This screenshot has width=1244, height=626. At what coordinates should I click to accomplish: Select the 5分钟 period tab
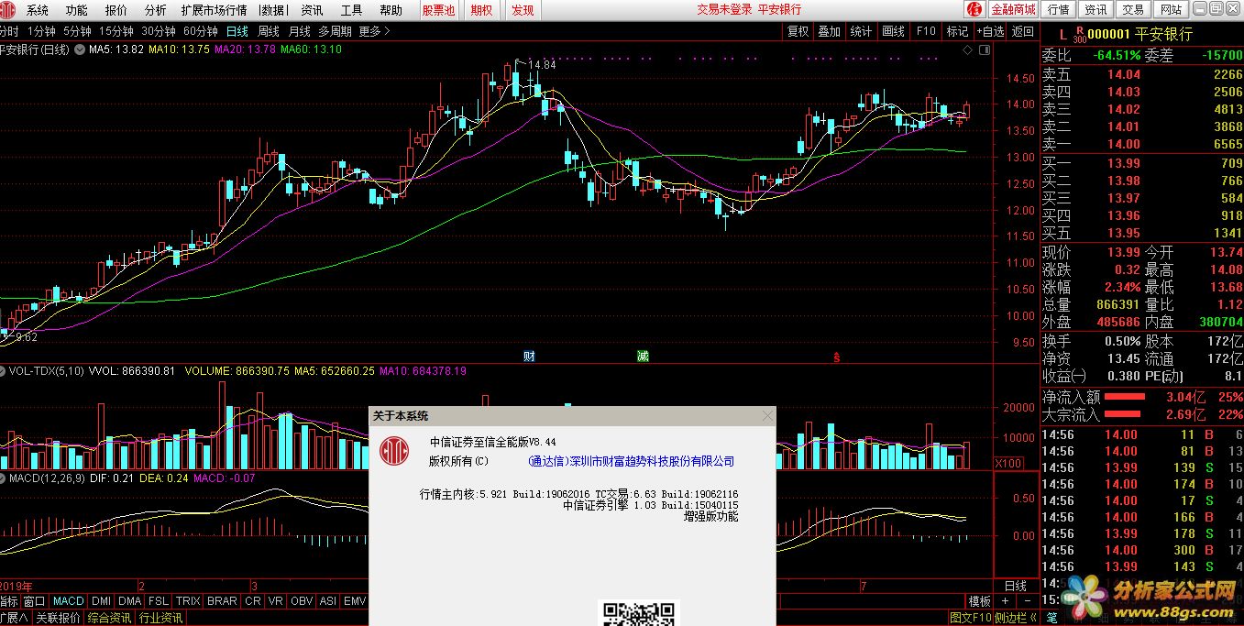[78, 31]
